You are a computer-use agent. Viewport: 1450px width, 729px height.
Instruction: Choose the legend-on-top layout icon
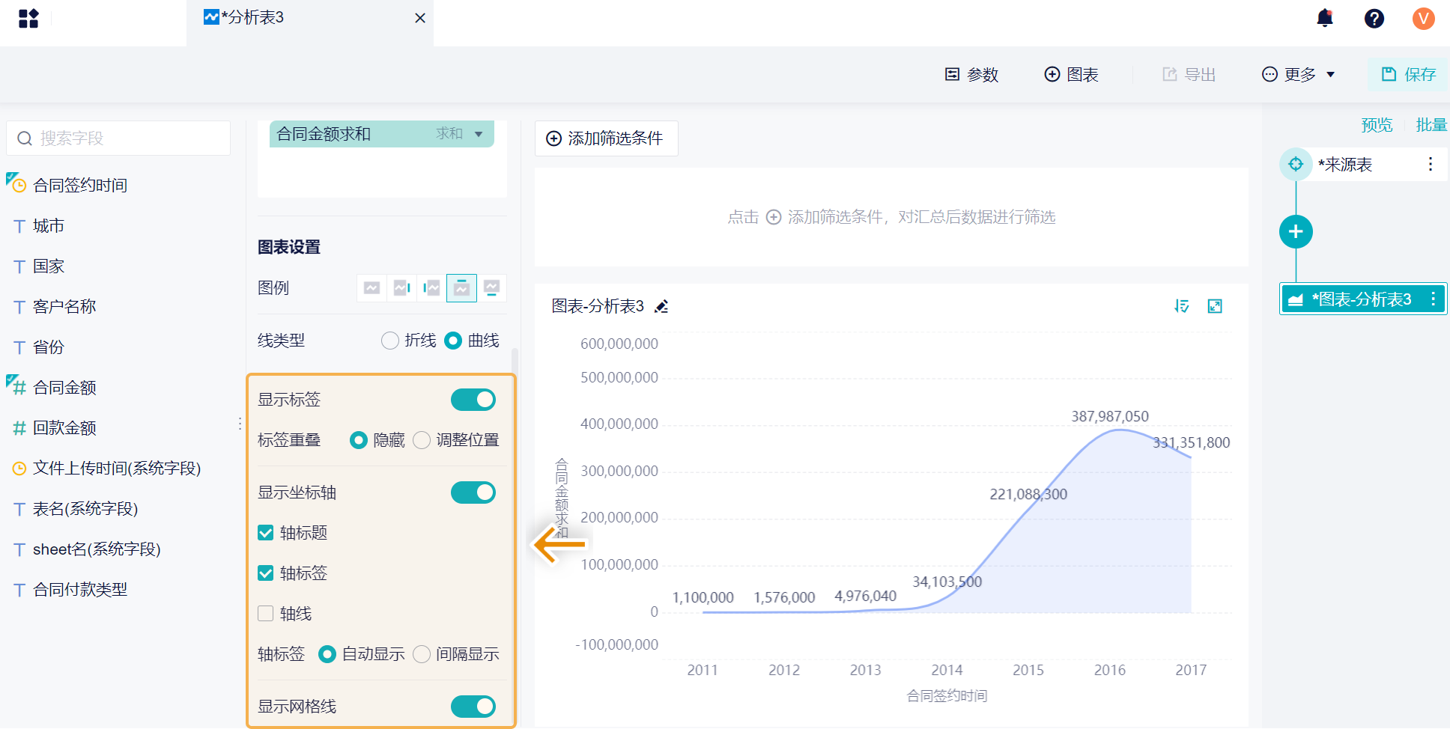pyautogui.click(x=461, y=288)
